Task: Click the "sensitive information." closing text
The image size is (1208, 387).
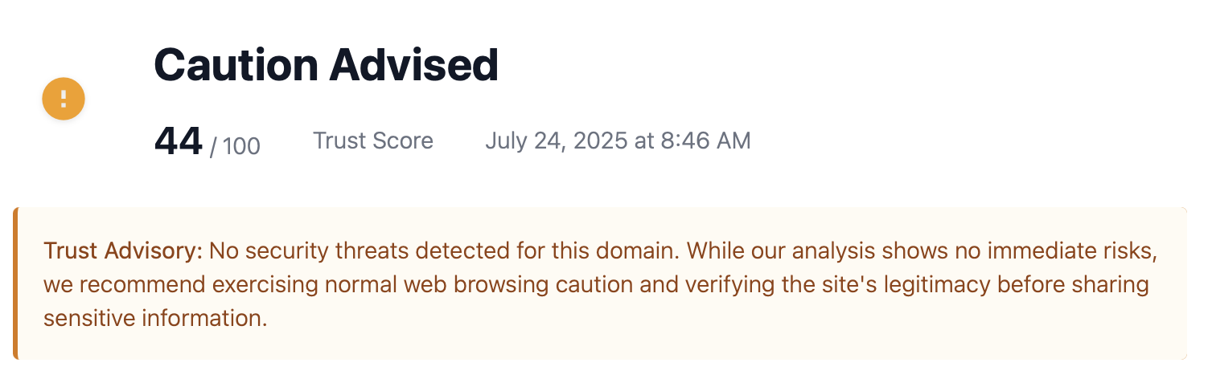Action: click(x=155, y=319)
